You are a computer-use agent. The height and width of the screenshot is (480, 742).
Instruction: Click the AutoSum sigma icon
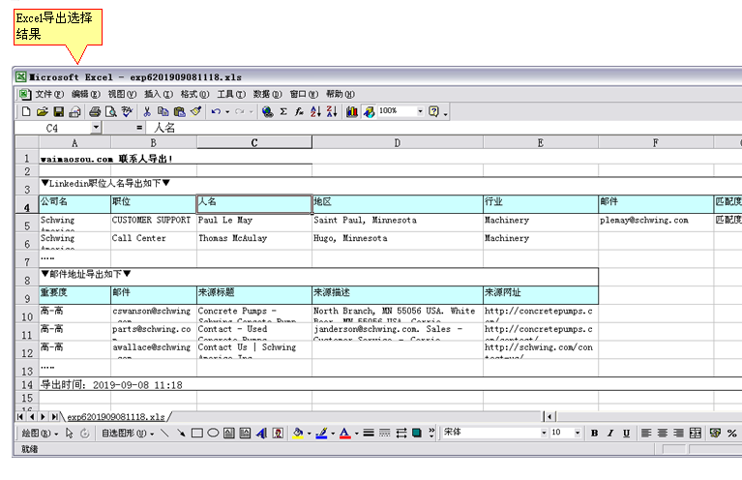click(x=283, y=111)
